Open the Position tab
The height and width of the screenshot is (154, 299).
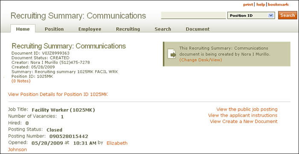(54, 29)
